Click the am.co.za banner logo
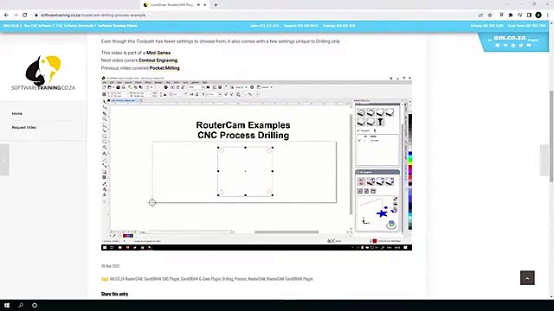This screenshot has width=554, height=311. (510, 37)
